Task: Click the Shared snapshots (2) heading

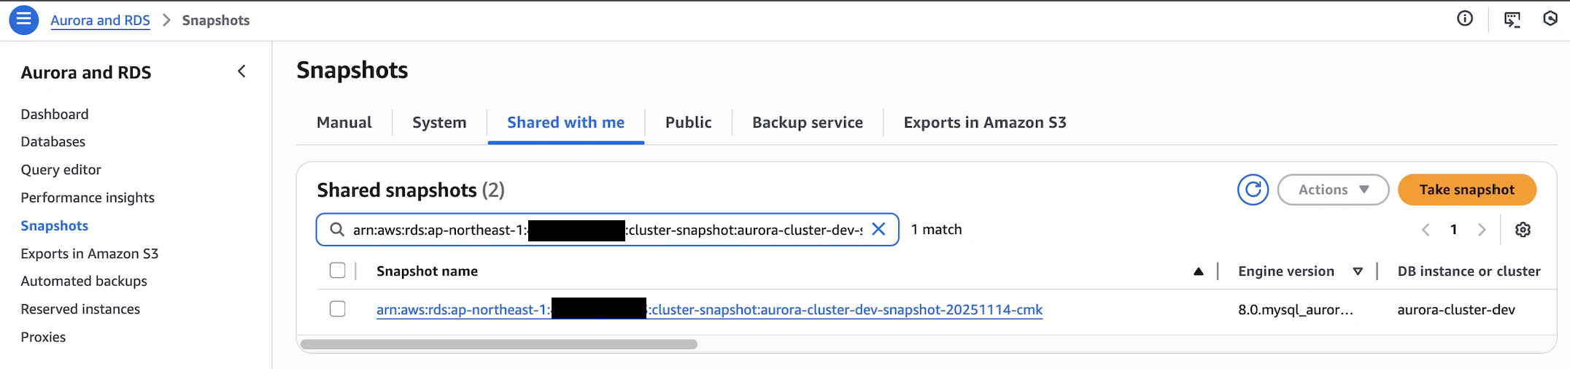Action: [411, 190]
